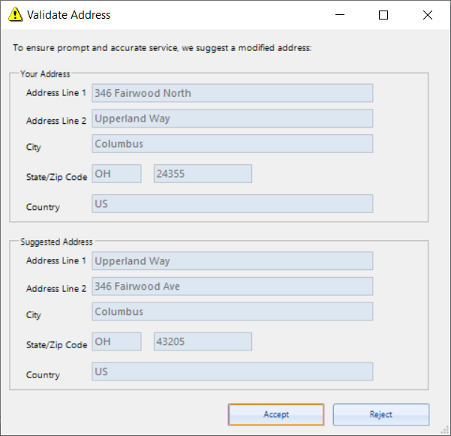Click the Country field in Your Address
This screenshot has width=451, height=436.
233,203
